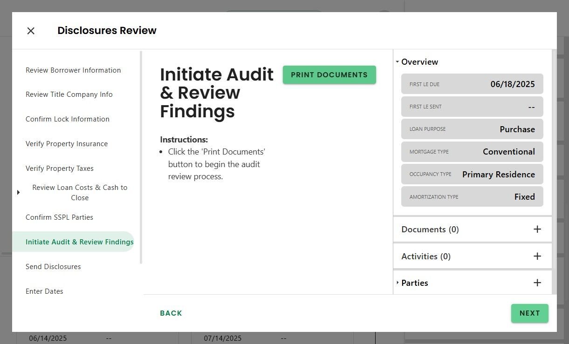Click the plus icon beside Activities (0)

tap(537, 256)
